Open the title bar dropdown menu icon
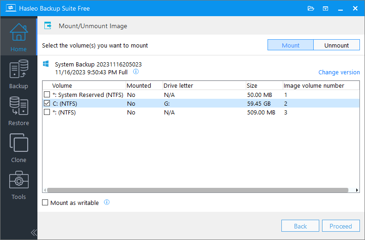 325,9
